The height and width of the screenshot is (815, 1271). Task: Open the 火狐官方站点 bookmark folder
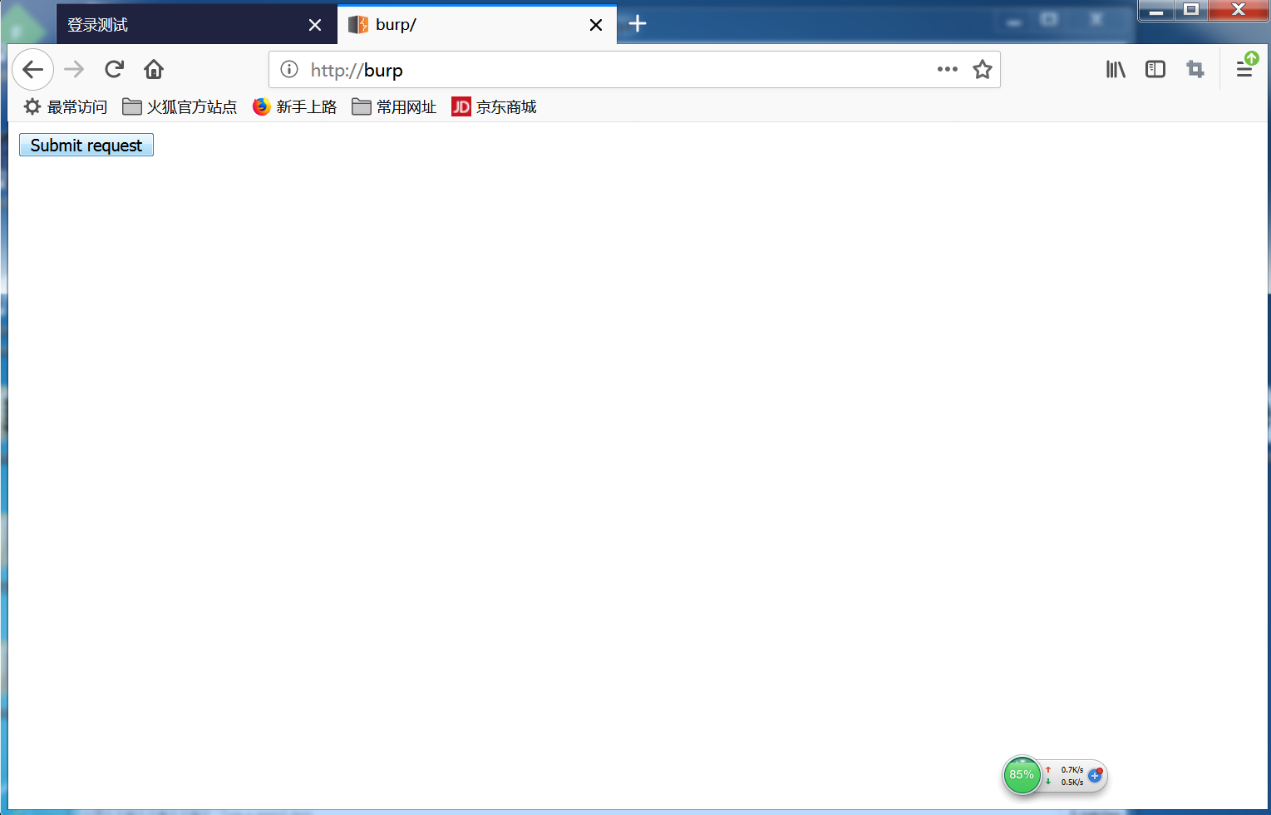pyautogui.click(x=180, y=107)
